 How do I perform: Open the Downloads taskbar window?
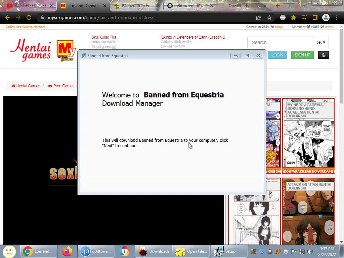[154, 251]
